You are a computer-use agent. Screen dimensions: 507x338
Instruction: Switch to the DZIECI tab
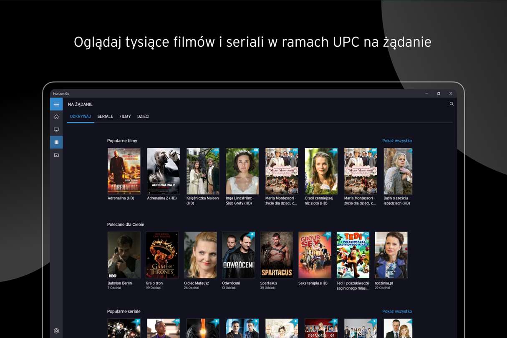[143, 116]
